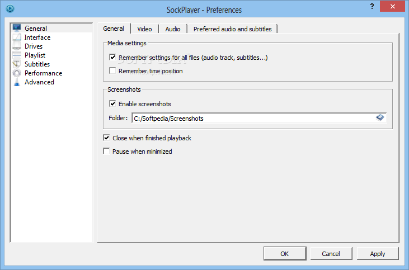Confirm with the OK button
This screenshot has width=409, height=270.
pos(285,254)
